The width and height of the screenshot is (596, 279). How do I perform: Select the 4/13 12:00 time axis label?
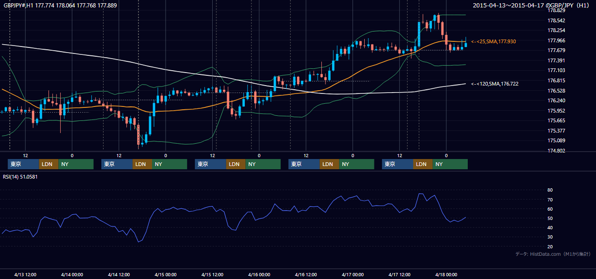26,274
